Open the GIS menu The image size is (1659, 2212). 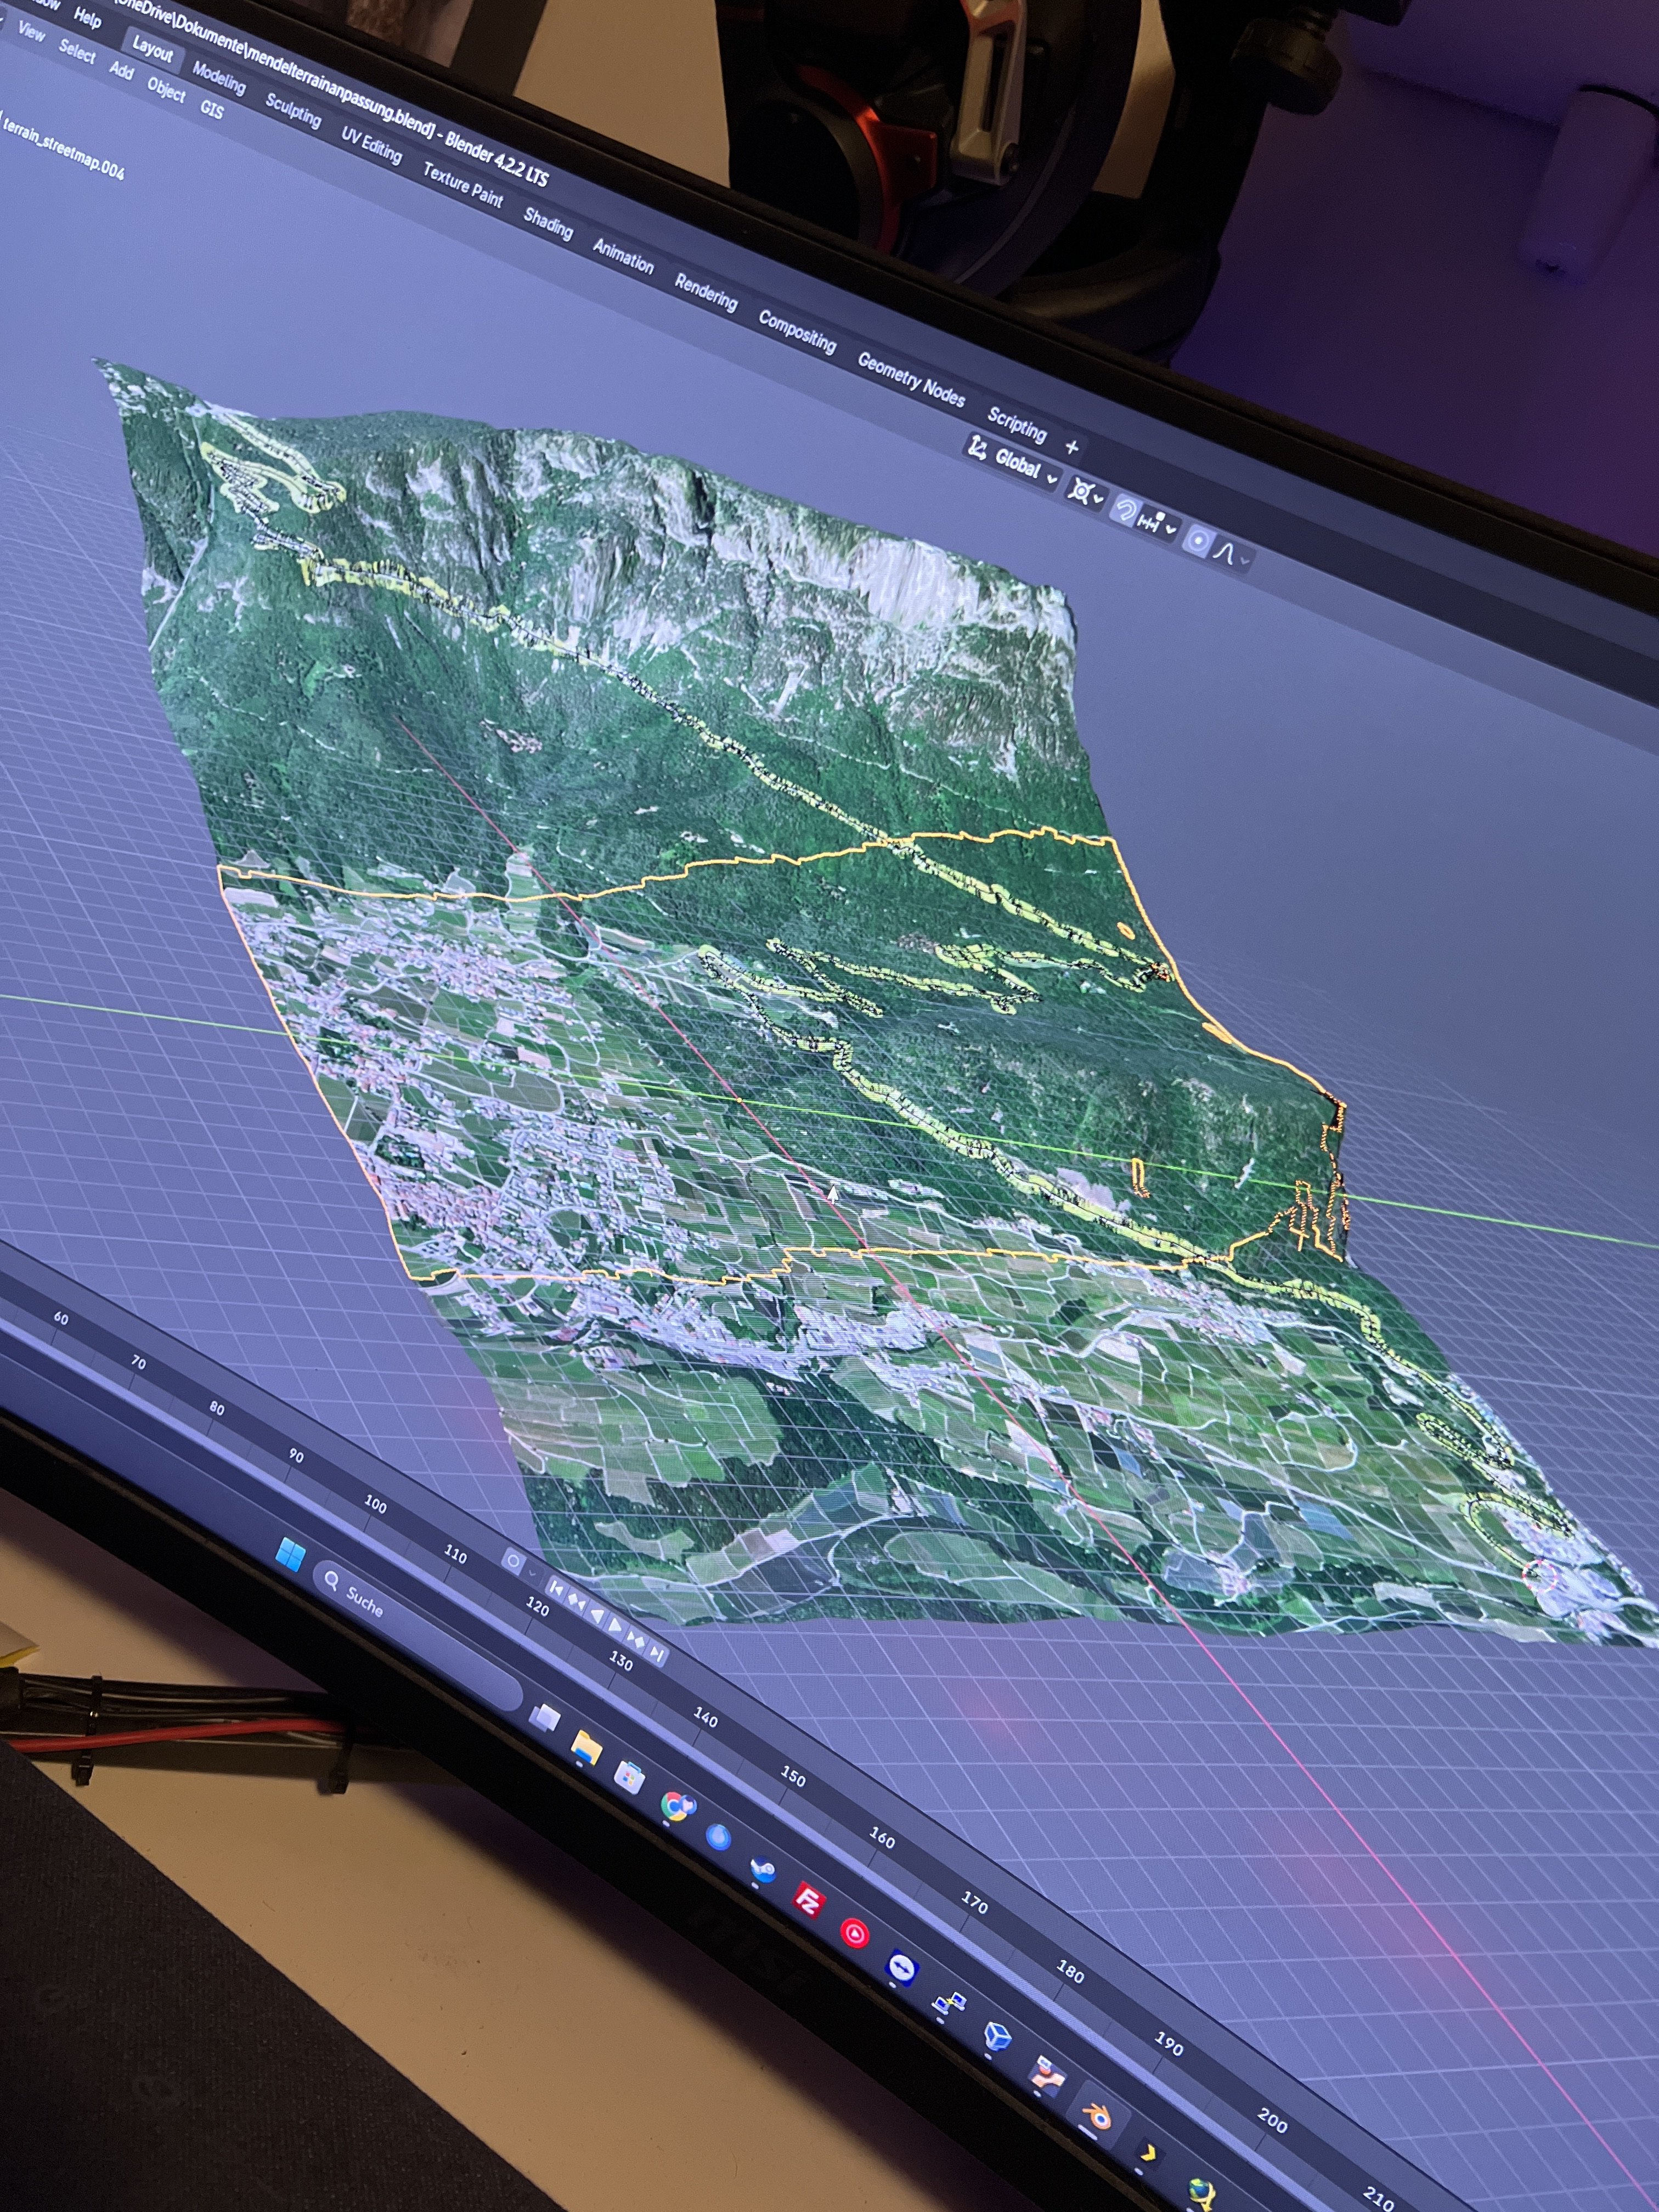pos(211,109)
